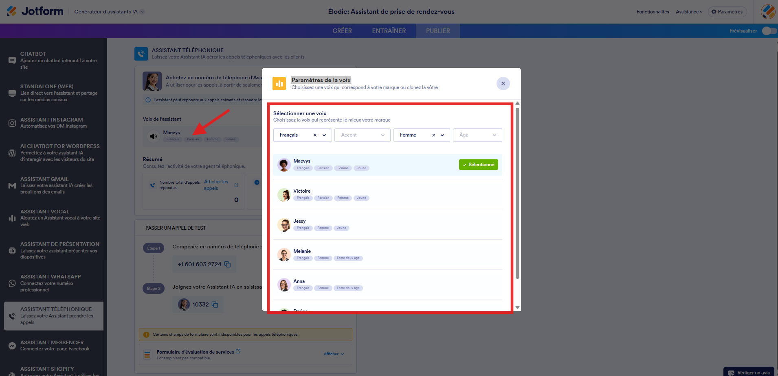The image size is (778, 376).
Task: Copy the phone number +1 601 603 2724
Action: click(x=228, y=264)
